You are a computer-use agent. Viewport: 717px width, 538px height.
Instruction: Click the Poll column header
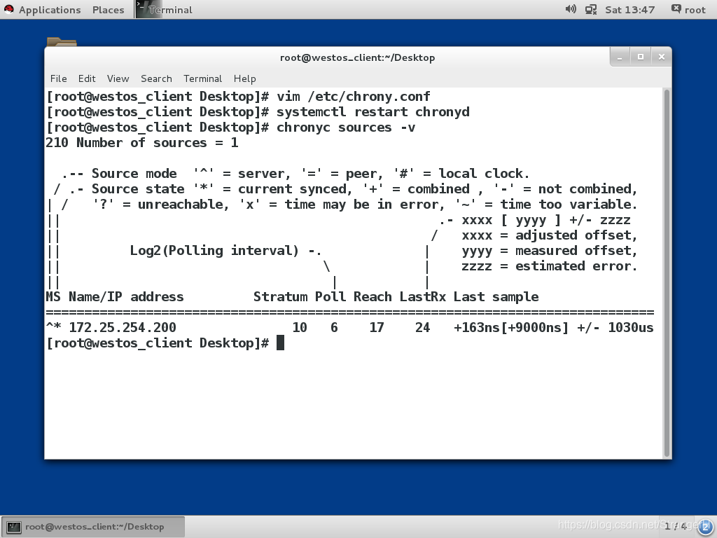[x=330, y=297]
